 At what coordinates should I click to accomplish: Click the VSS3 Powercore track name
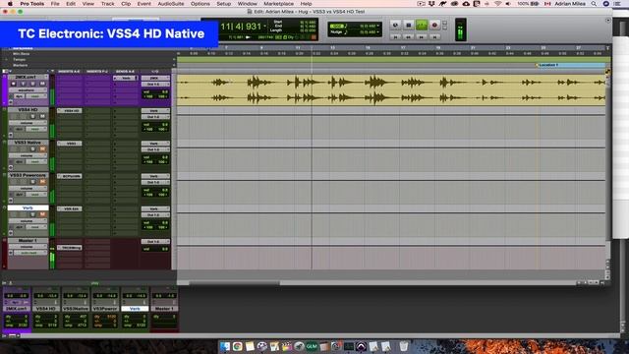28,175
